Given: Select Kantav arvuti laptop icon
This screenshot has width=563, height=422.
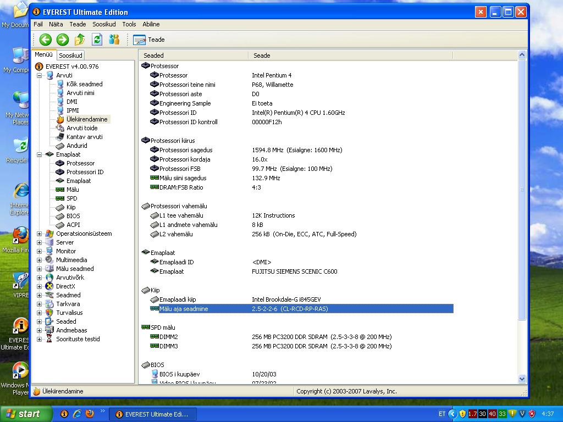Looking at the screenshot, I should [x=60, y=137].
